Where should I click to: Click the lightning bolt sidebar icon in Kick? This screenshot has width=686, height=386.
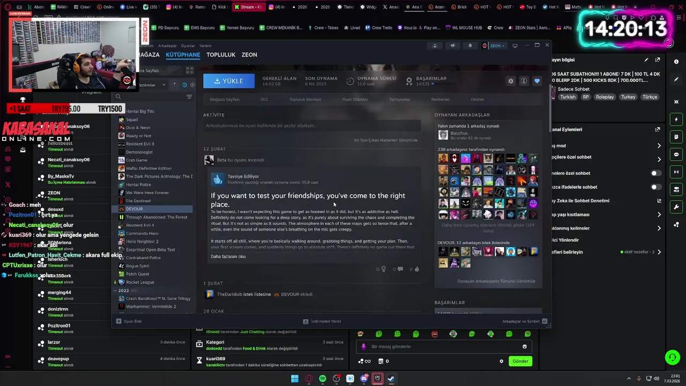(x=676, y=120)
